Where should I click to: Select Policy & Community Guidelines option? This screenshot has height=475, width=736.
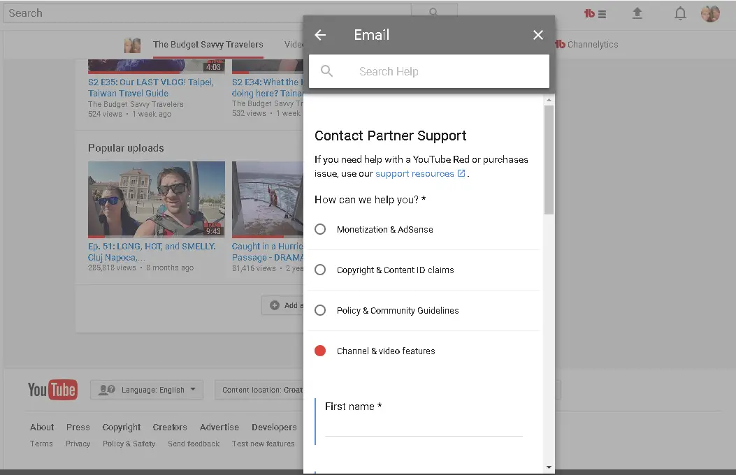(320, 310)
